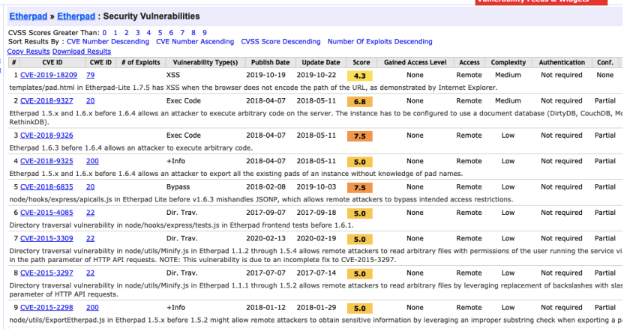The height and width of the screenshot is (331, 624).
Task: Open CVE-2018-9325 details
Action: click(46, 161)
